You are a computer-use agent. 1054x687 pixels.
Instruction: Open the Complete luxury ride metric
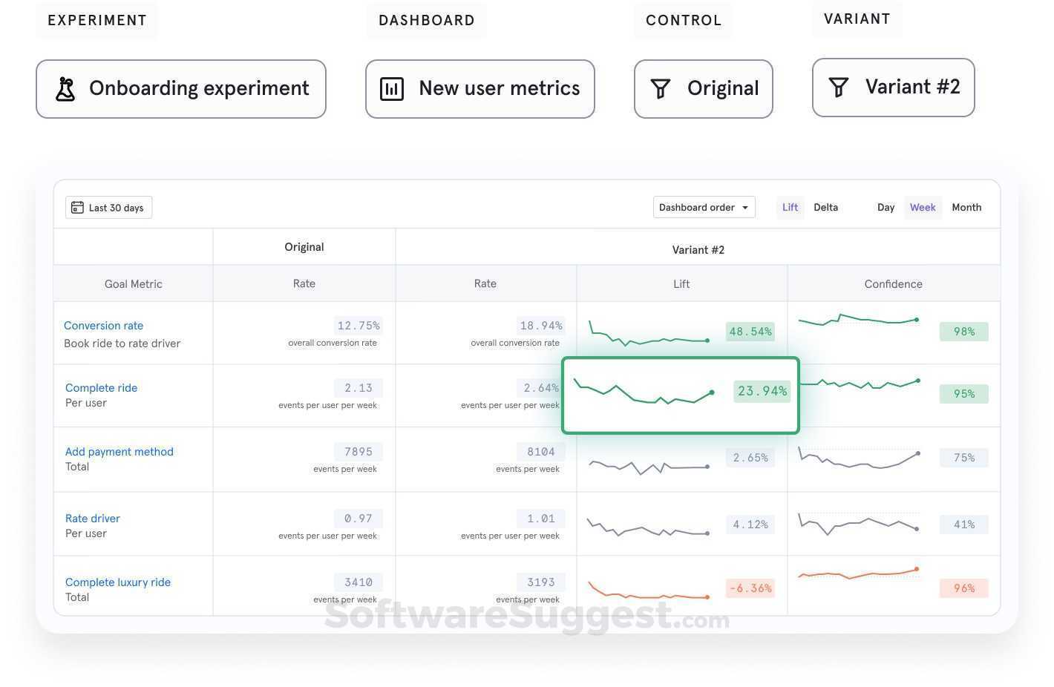pos(117,582)
